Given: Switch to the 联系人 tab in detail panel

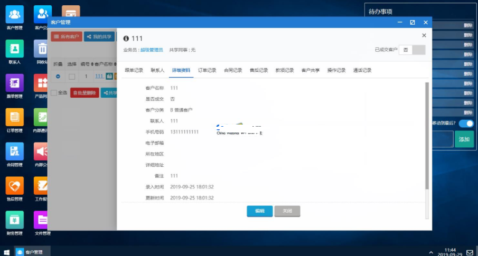Looking at the screenshot, I should (157, 70).
